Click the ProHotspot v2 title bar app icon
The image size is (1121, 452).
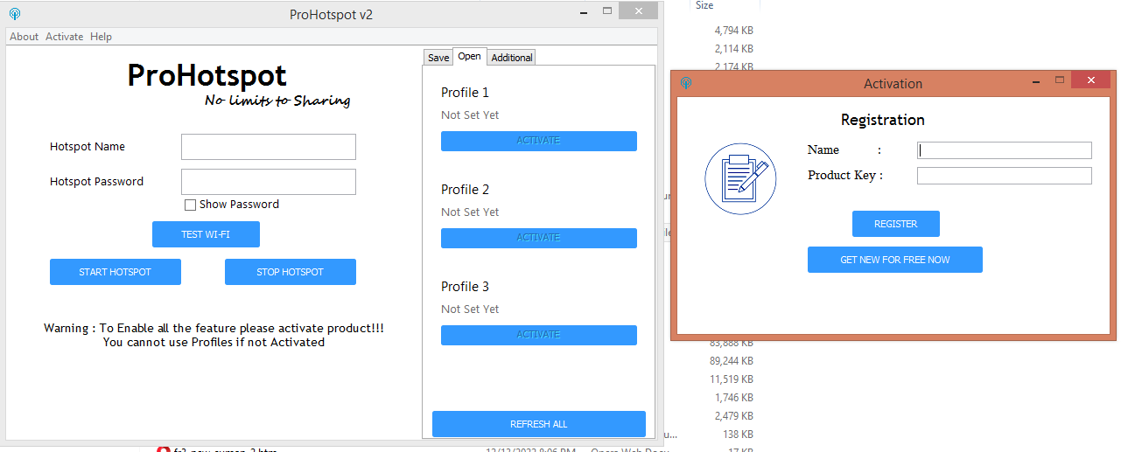pyautogui.click(x=15, y=14)
